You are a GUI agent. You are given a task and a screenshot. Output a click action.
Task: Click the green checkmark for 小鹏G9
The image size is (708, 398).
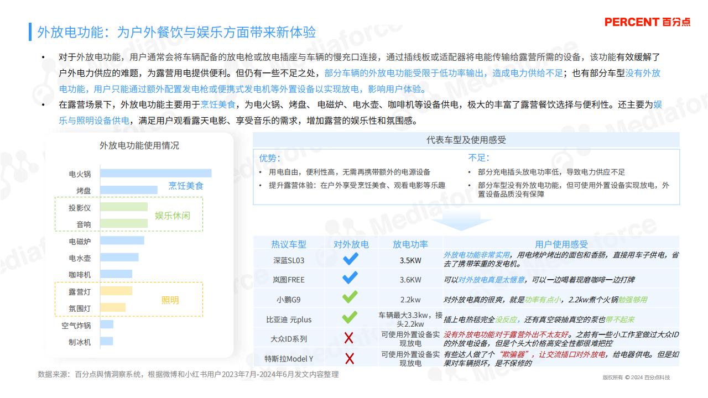click(x=350, y=298)
